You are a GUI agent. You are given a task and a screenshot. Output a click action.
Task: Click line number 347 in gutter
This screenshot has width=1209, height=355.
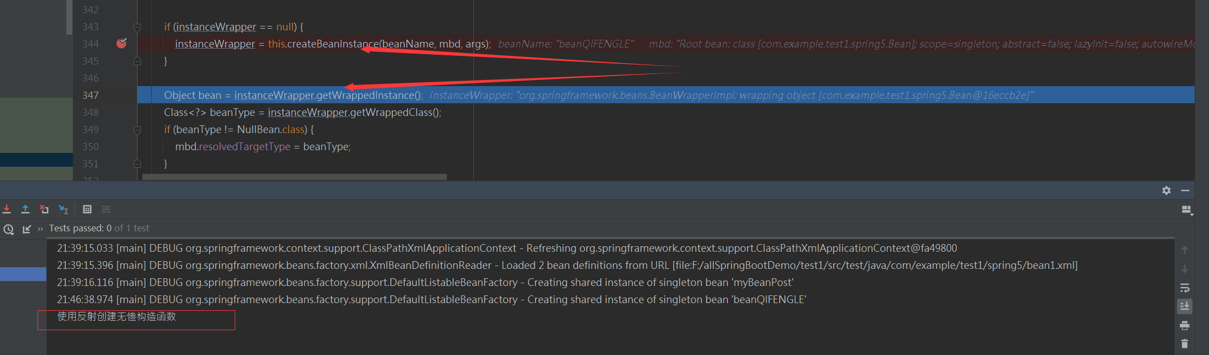(x=91, y=95)
